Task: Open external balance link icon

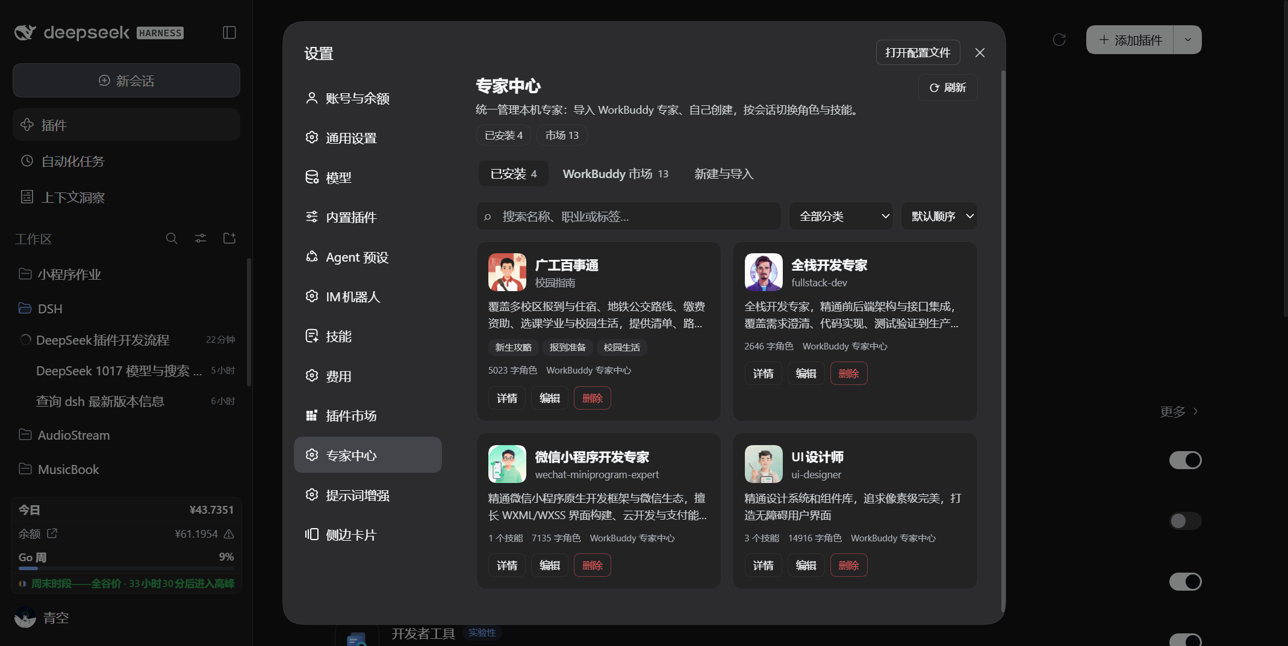Action: tap(52, 534)
